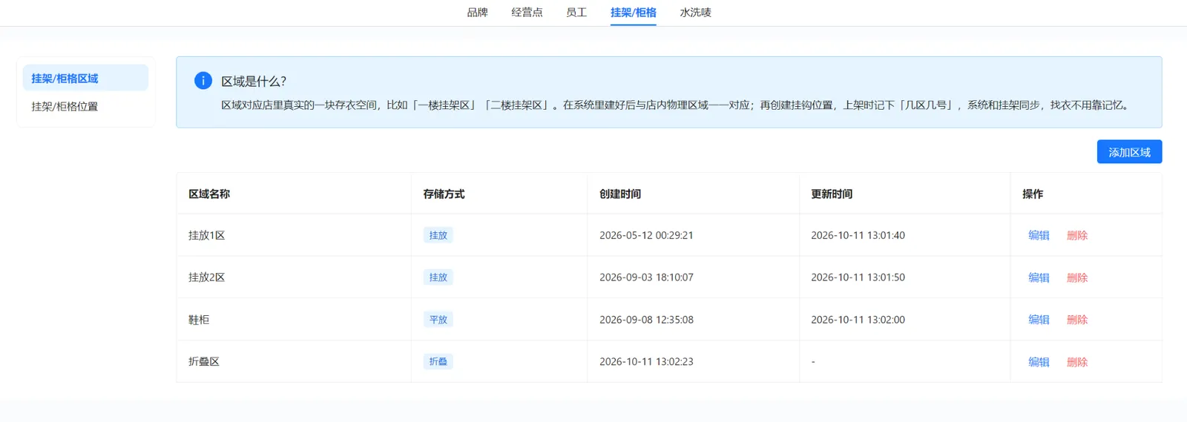
Task: Select the 鞋柜 name cell
Action: [294, 320]
